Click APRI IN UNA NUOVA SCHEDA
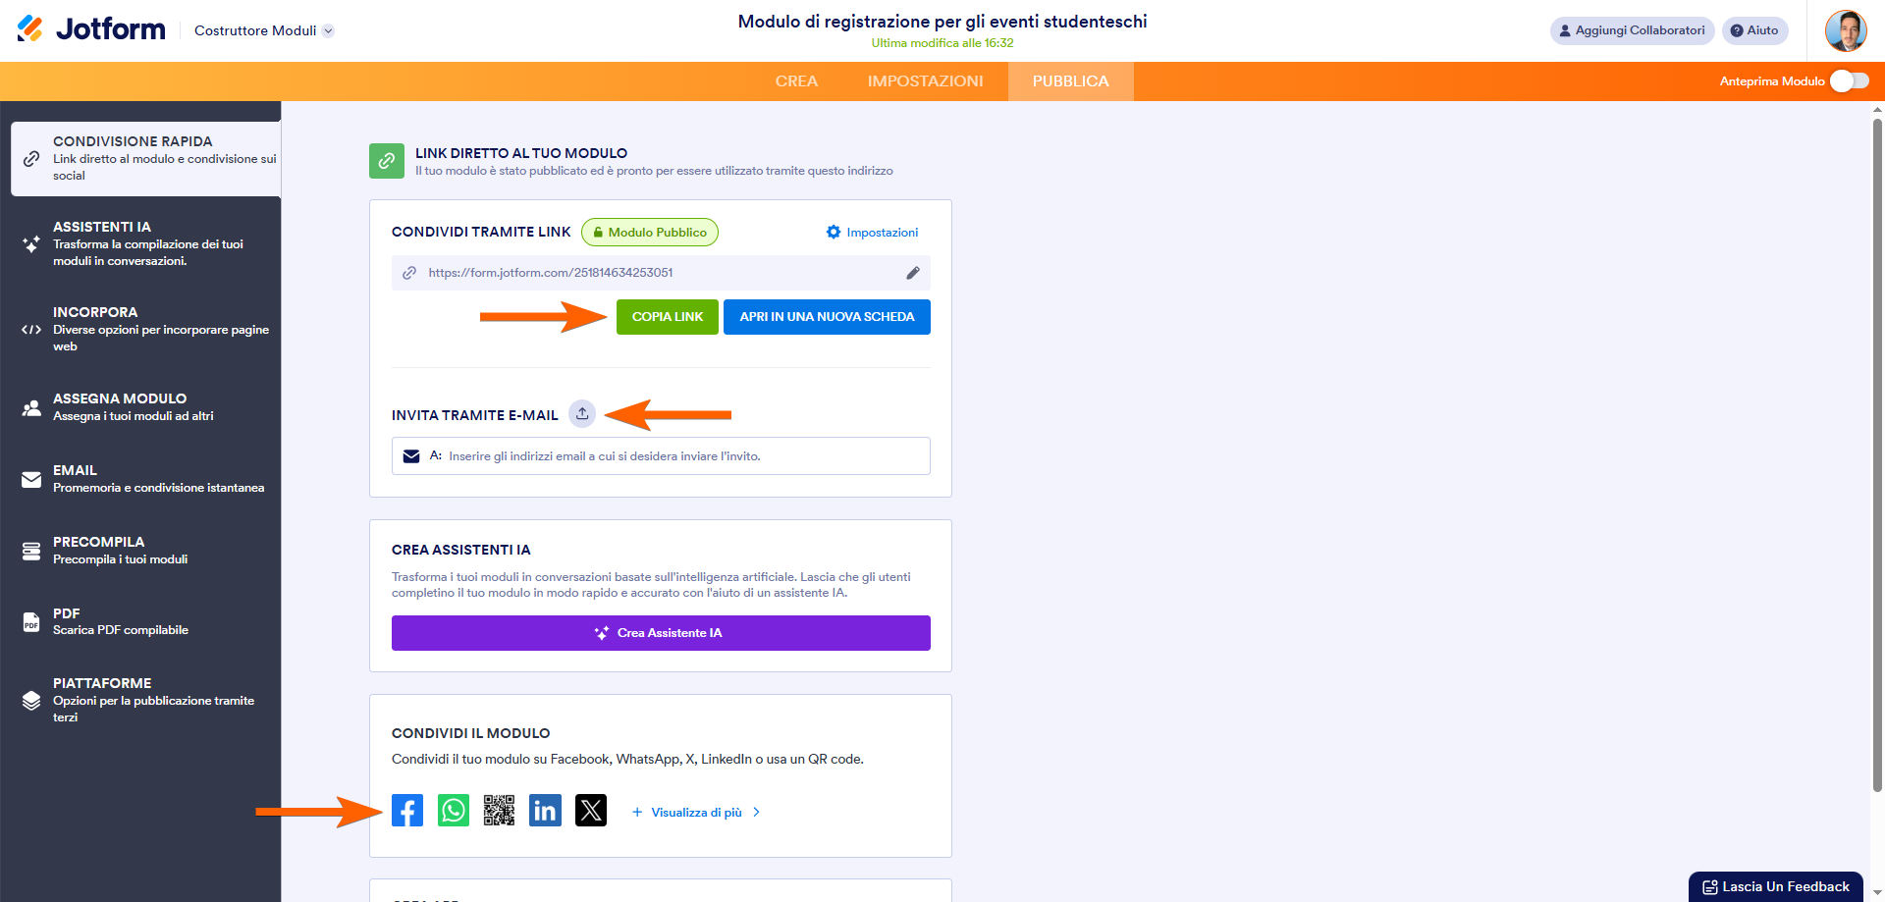The height and width of the screenshot is (902, 1885). coord(827,317)
